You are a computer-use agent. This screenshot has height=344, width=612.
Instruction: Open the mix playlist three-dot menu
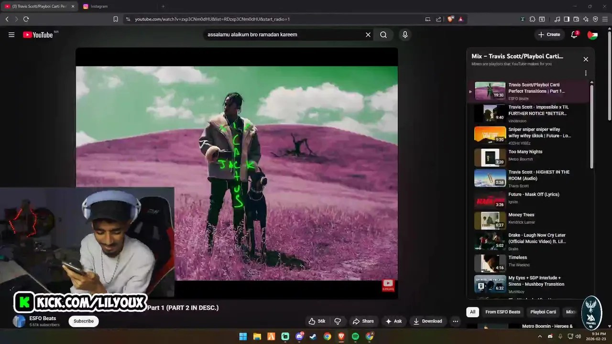(x=586, y=73)
